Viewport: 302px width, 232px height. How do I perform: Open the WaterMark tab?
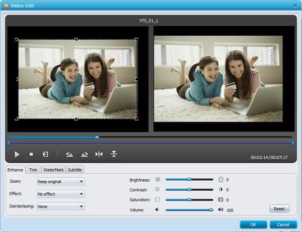53,170
